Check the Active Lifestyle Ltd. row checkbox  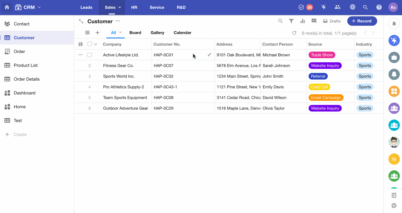click(x=90, y=55)
